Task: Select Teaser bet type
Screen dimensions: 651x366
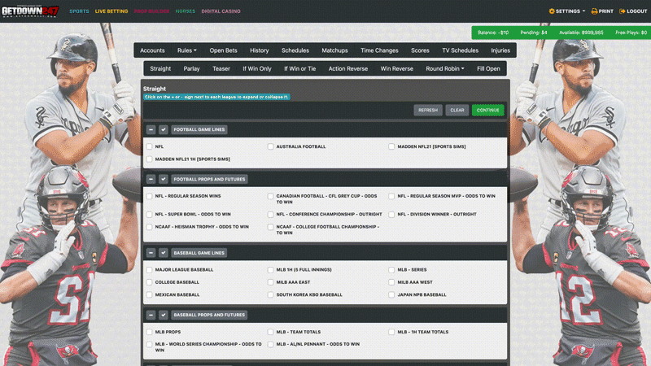Action: coord(221,68)
